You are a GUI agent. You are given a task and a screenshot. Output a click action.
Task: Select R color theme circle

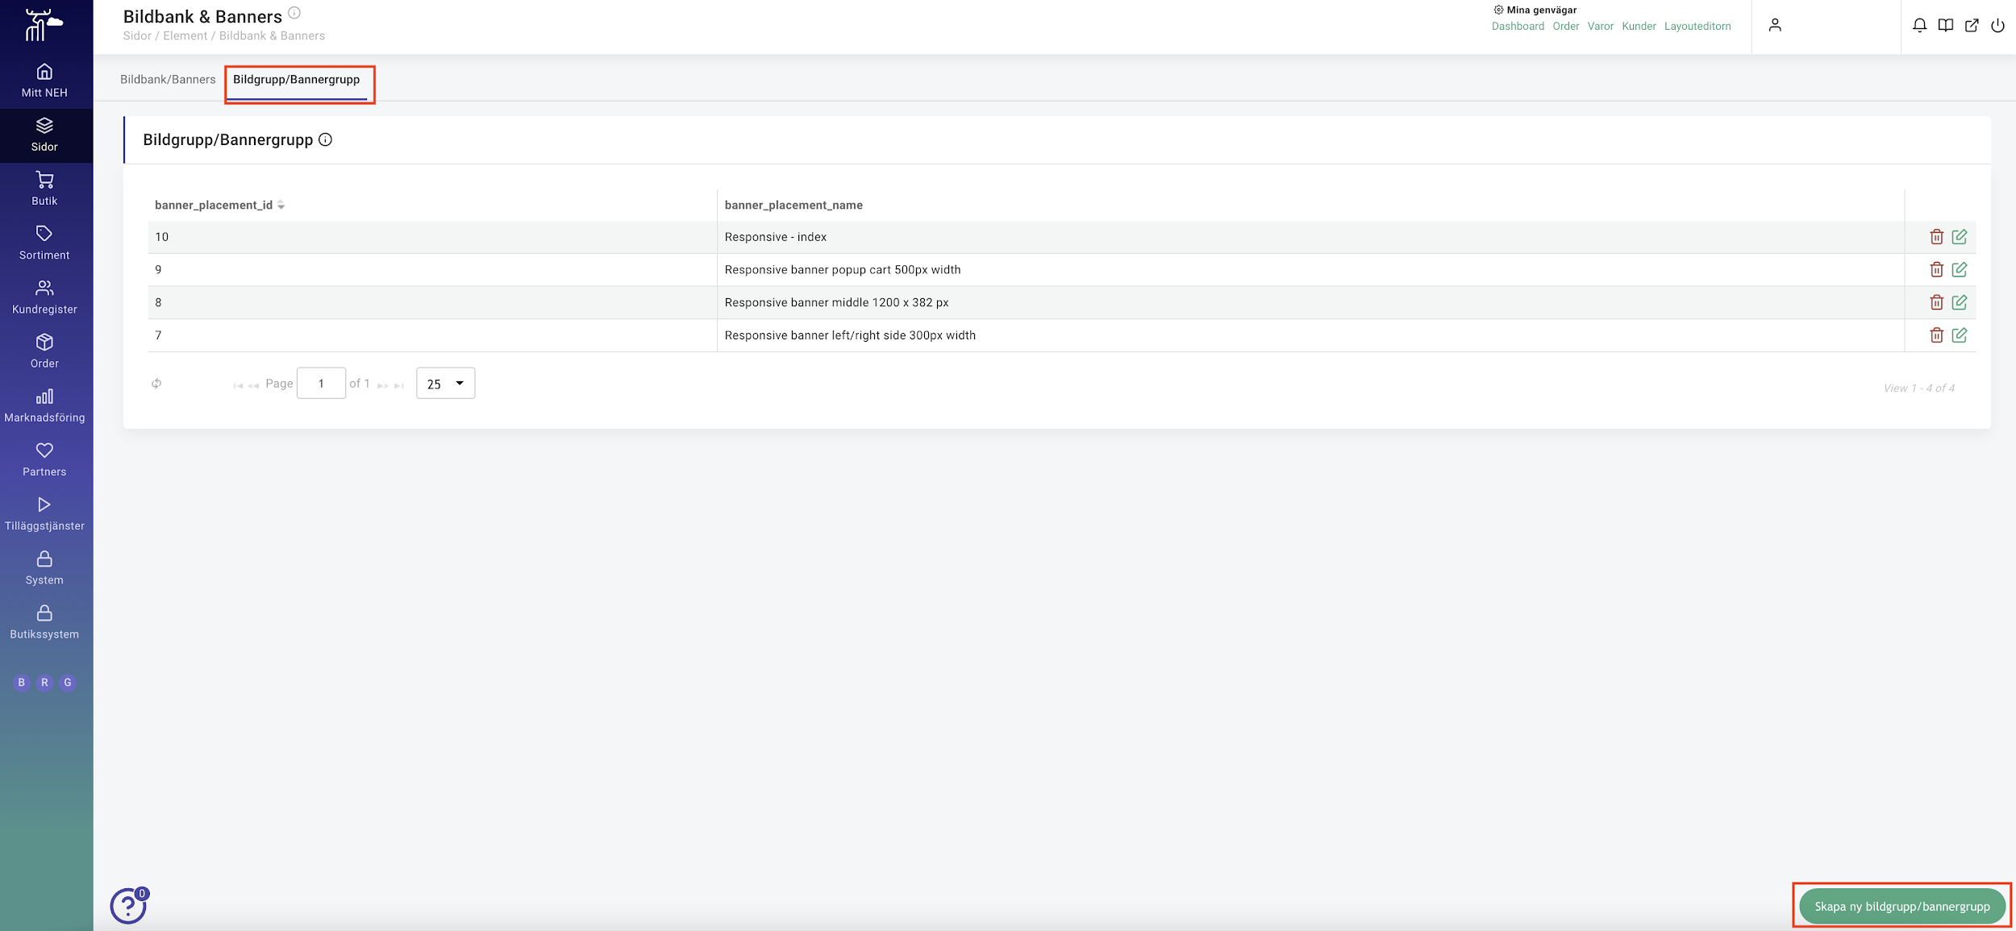pos(44,683)
